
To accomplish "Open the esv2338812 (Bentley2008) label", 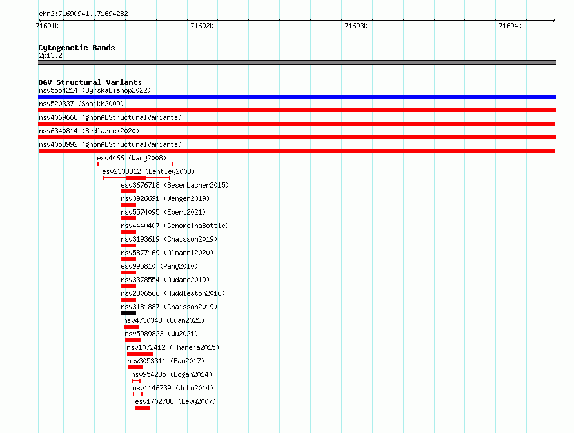I will [148, 171].
